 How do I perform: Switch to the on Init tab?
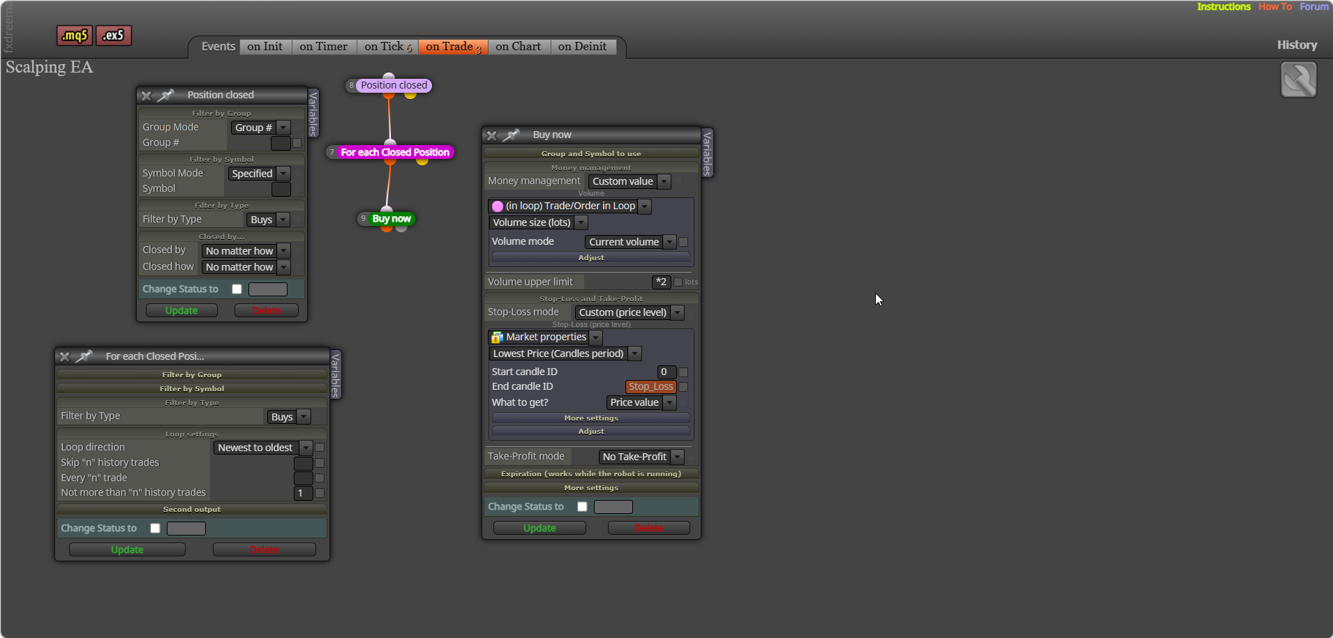click(265, 47)
